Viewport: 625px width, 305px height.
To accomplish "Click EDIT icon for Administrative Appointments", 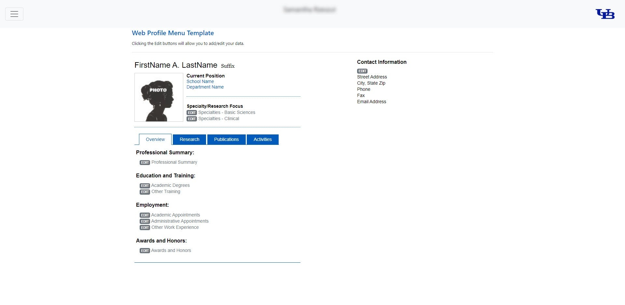I will (145, 221).
